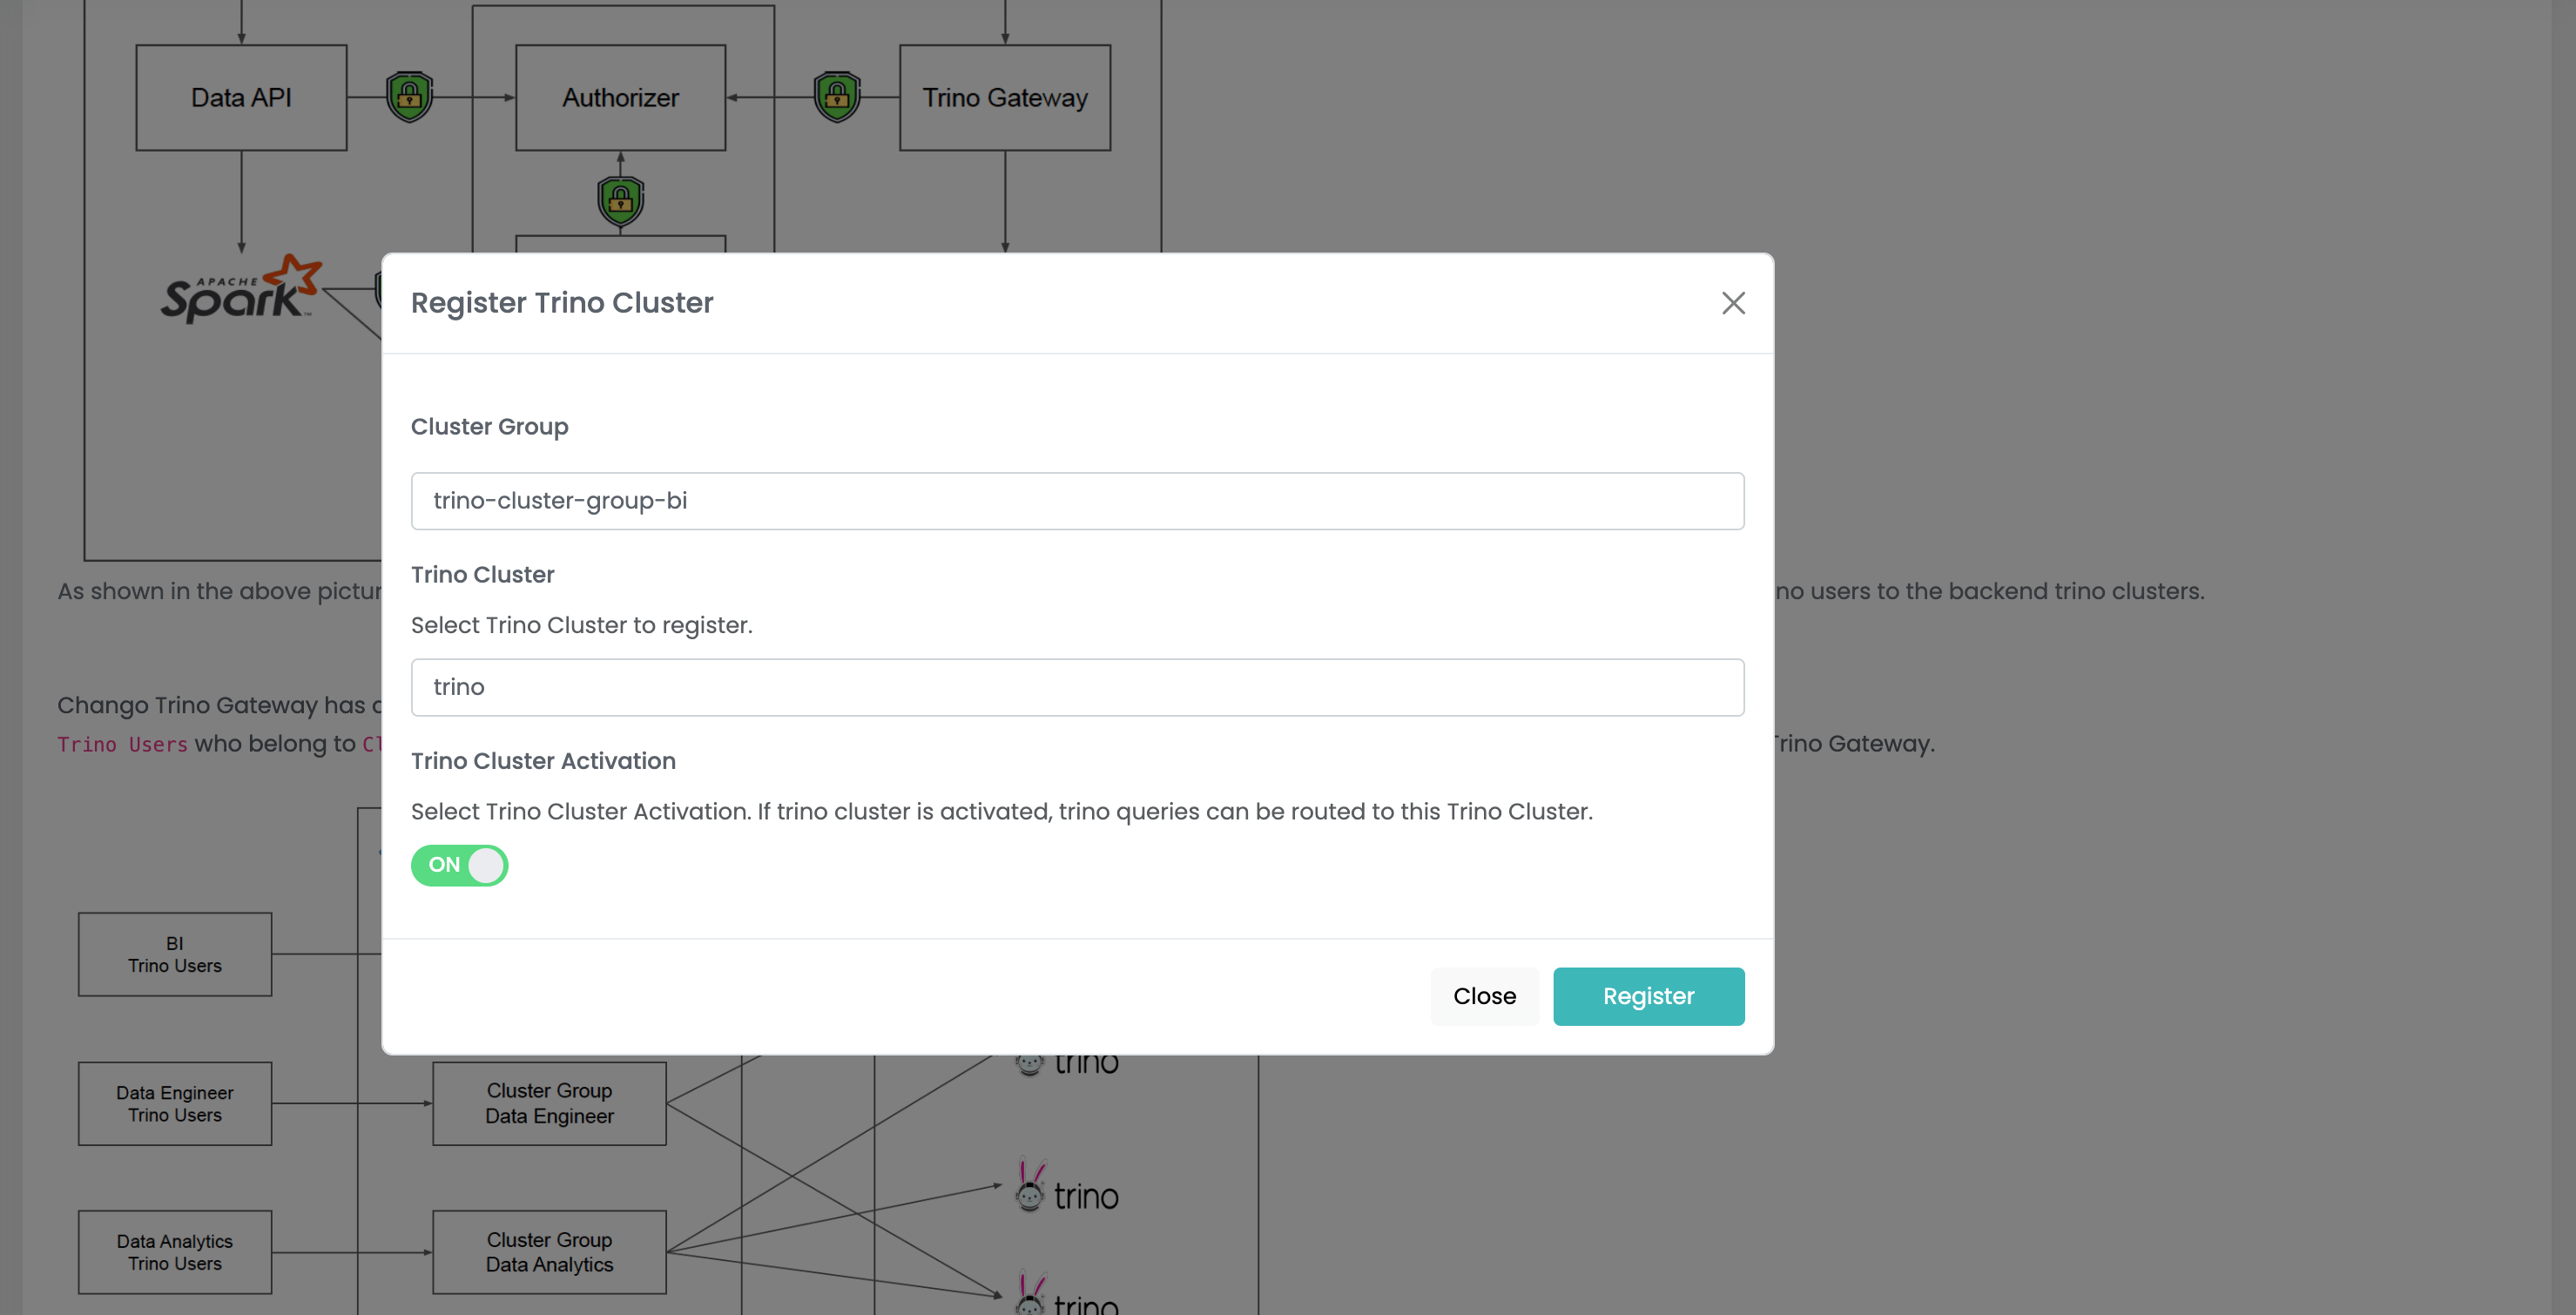Image resolution: width=2576 pixels, height=1315 pixels.
Task: Click the lock shield icon beside Trino Gateway
Action: tap(837, 97)
